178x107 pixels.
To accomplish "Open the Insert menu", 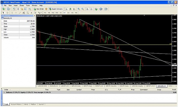I will (16, 5).
